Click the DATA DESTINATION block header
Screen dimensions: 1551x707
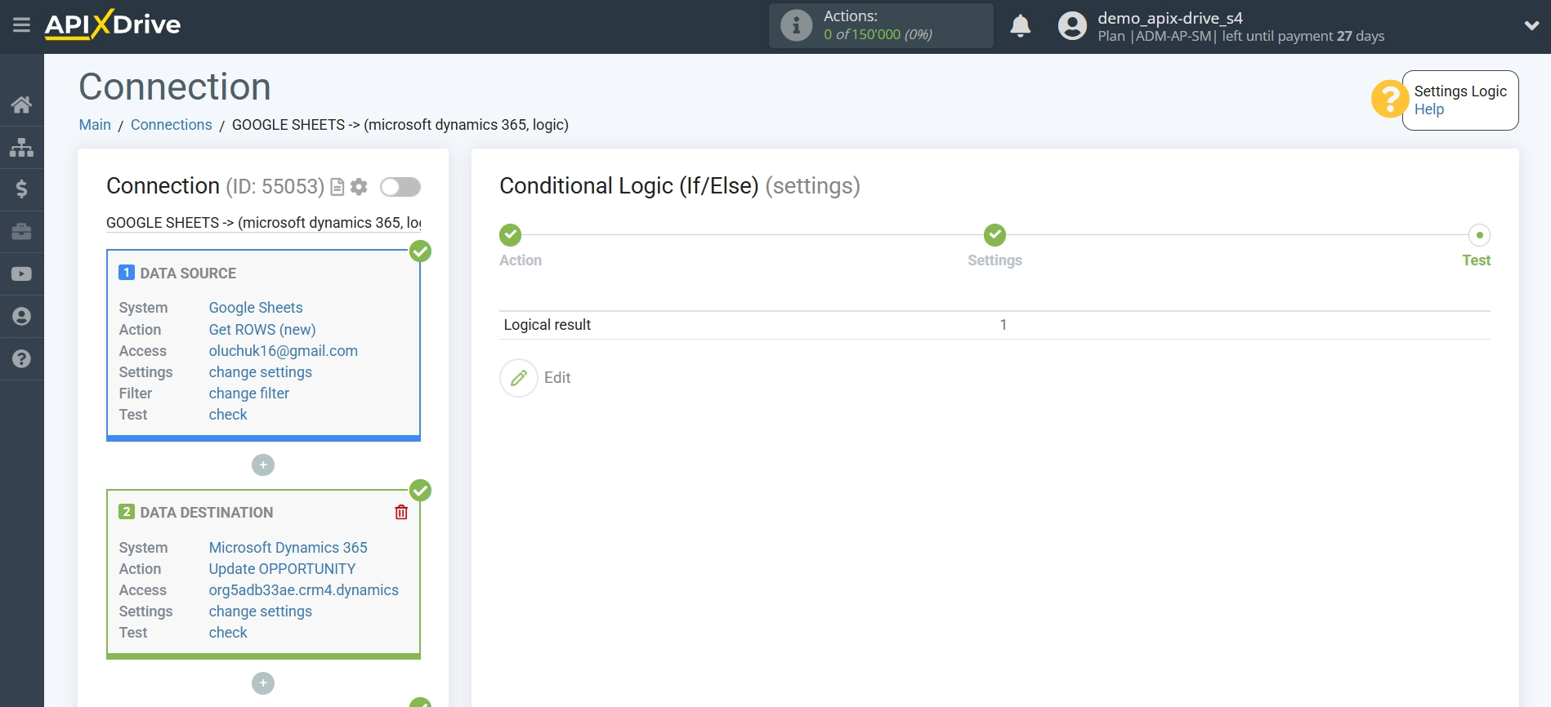206,513
